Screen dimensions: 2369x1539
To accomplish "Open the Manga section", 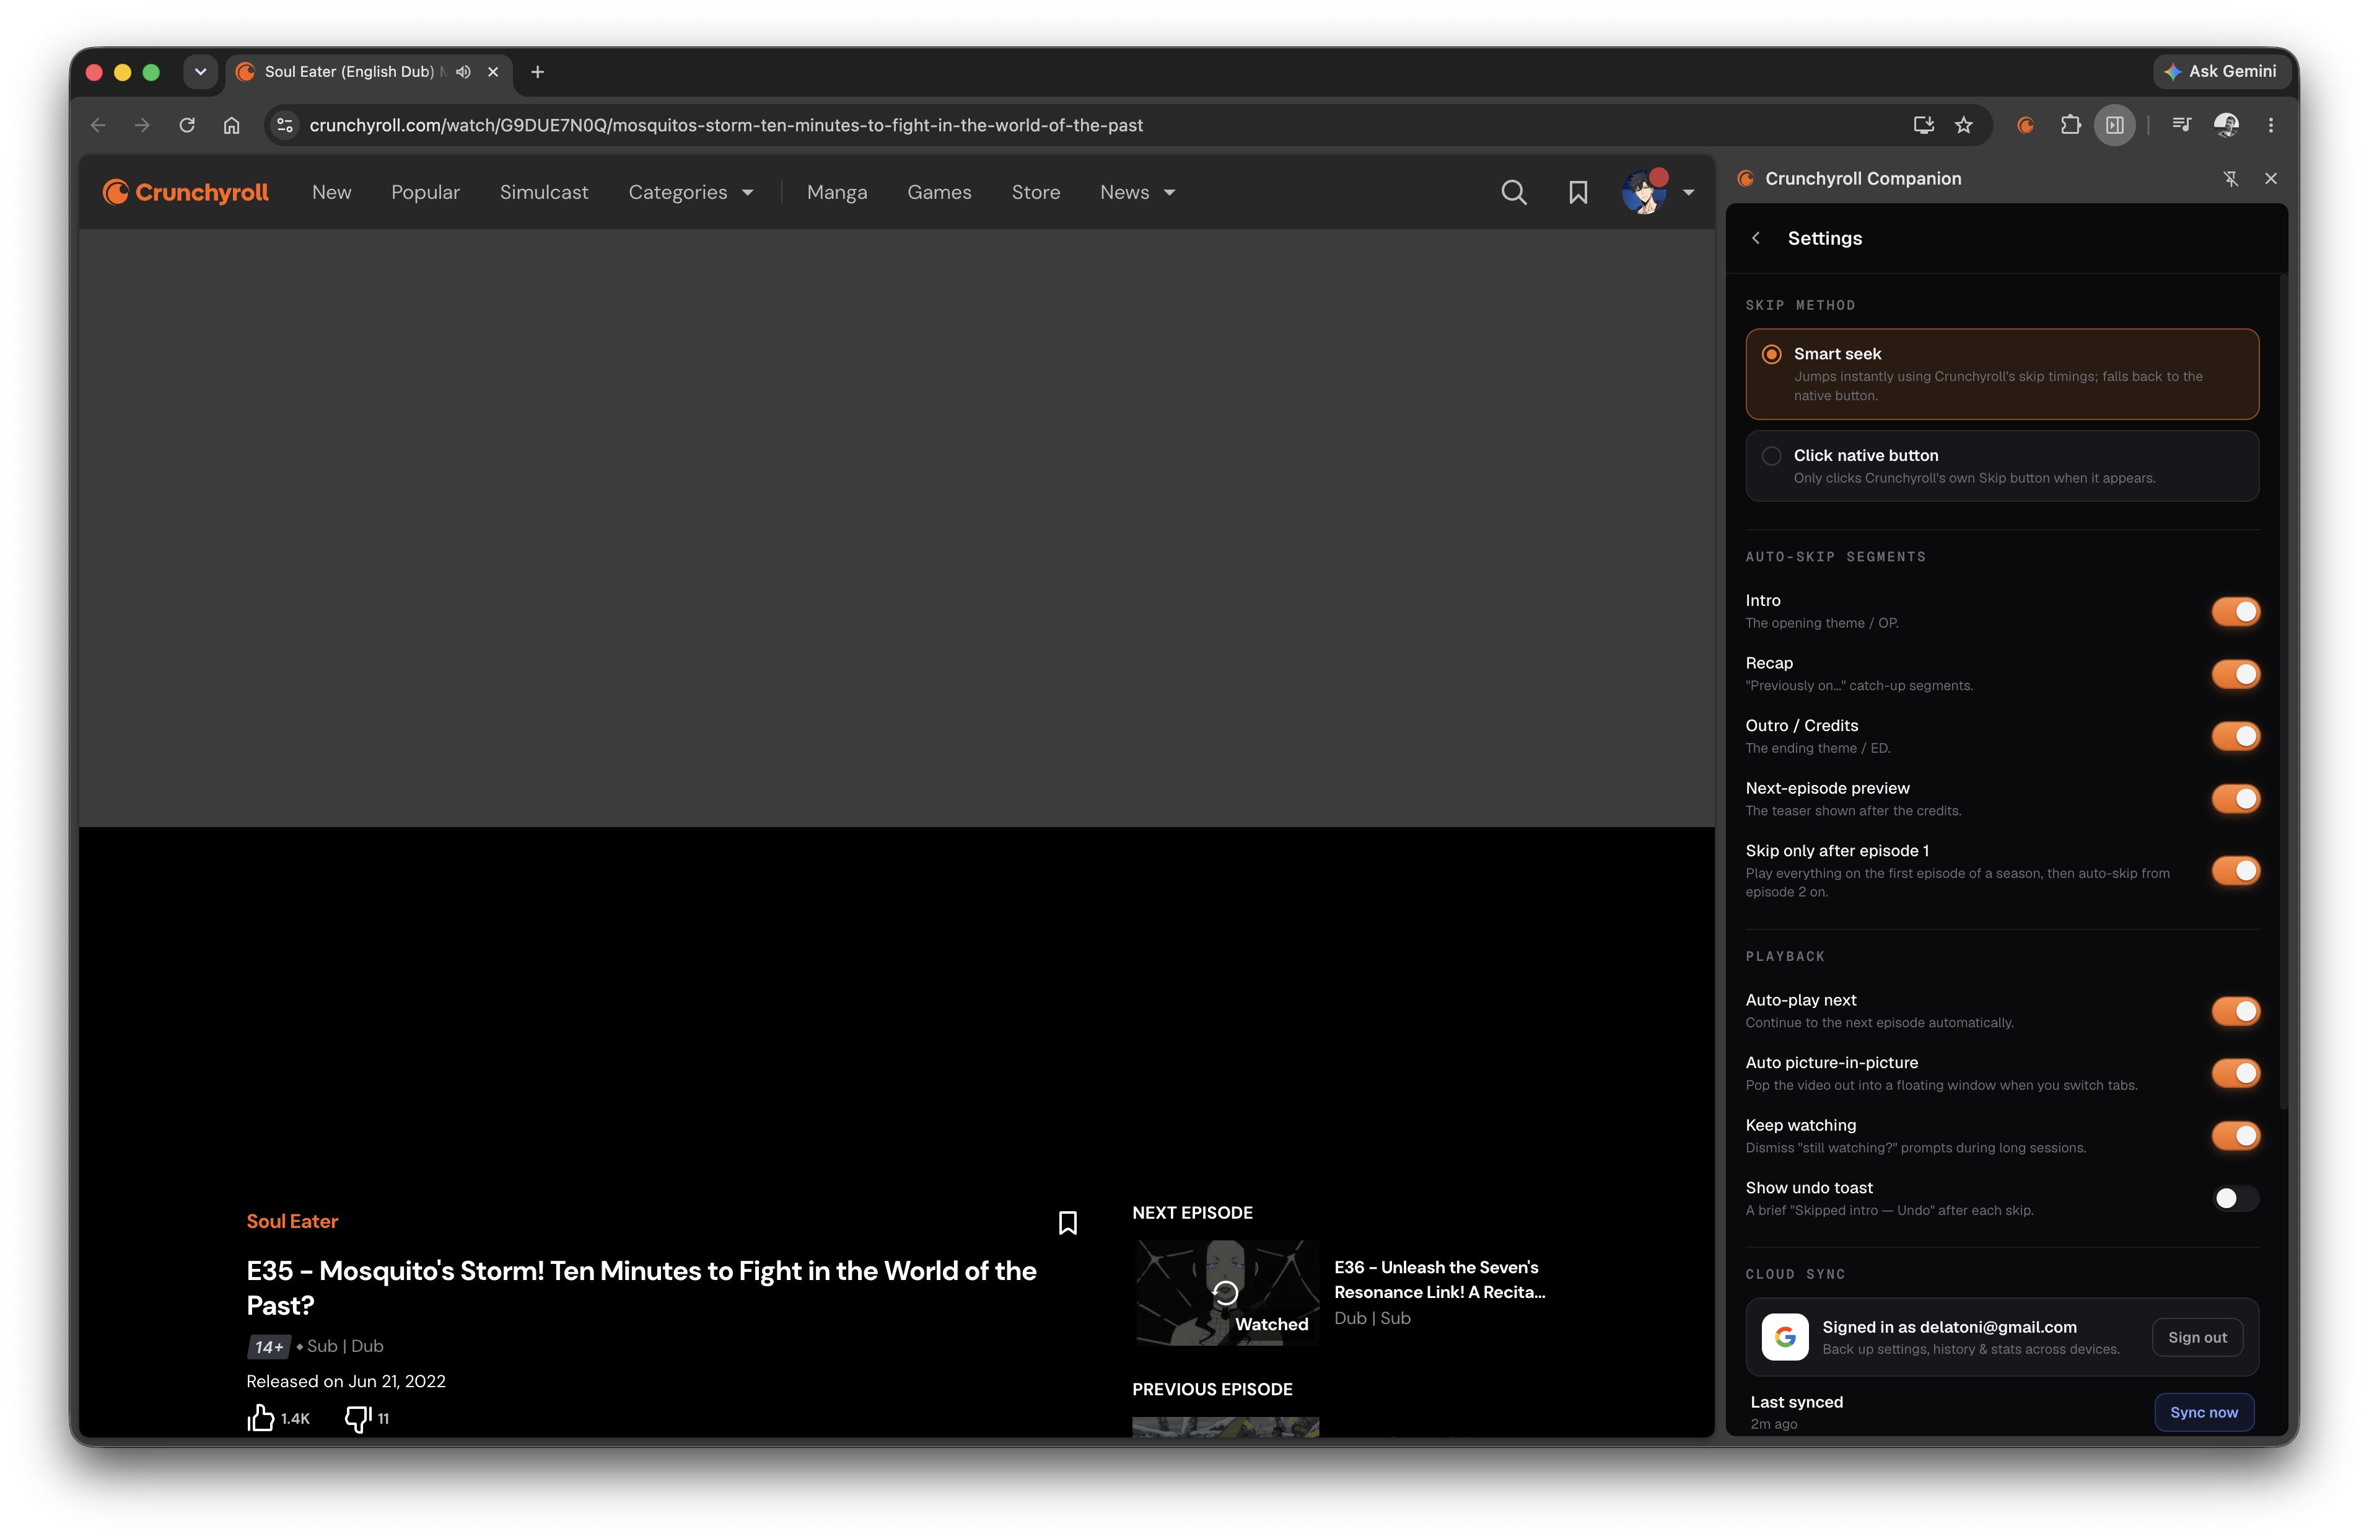I will pos(837,192).
